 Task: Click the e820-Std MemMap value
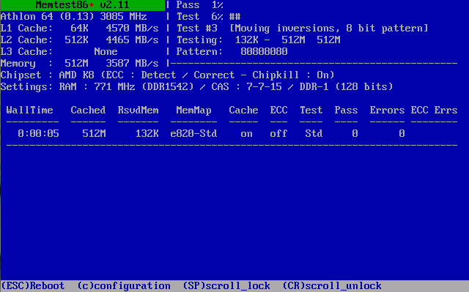(x=193, y=133)
